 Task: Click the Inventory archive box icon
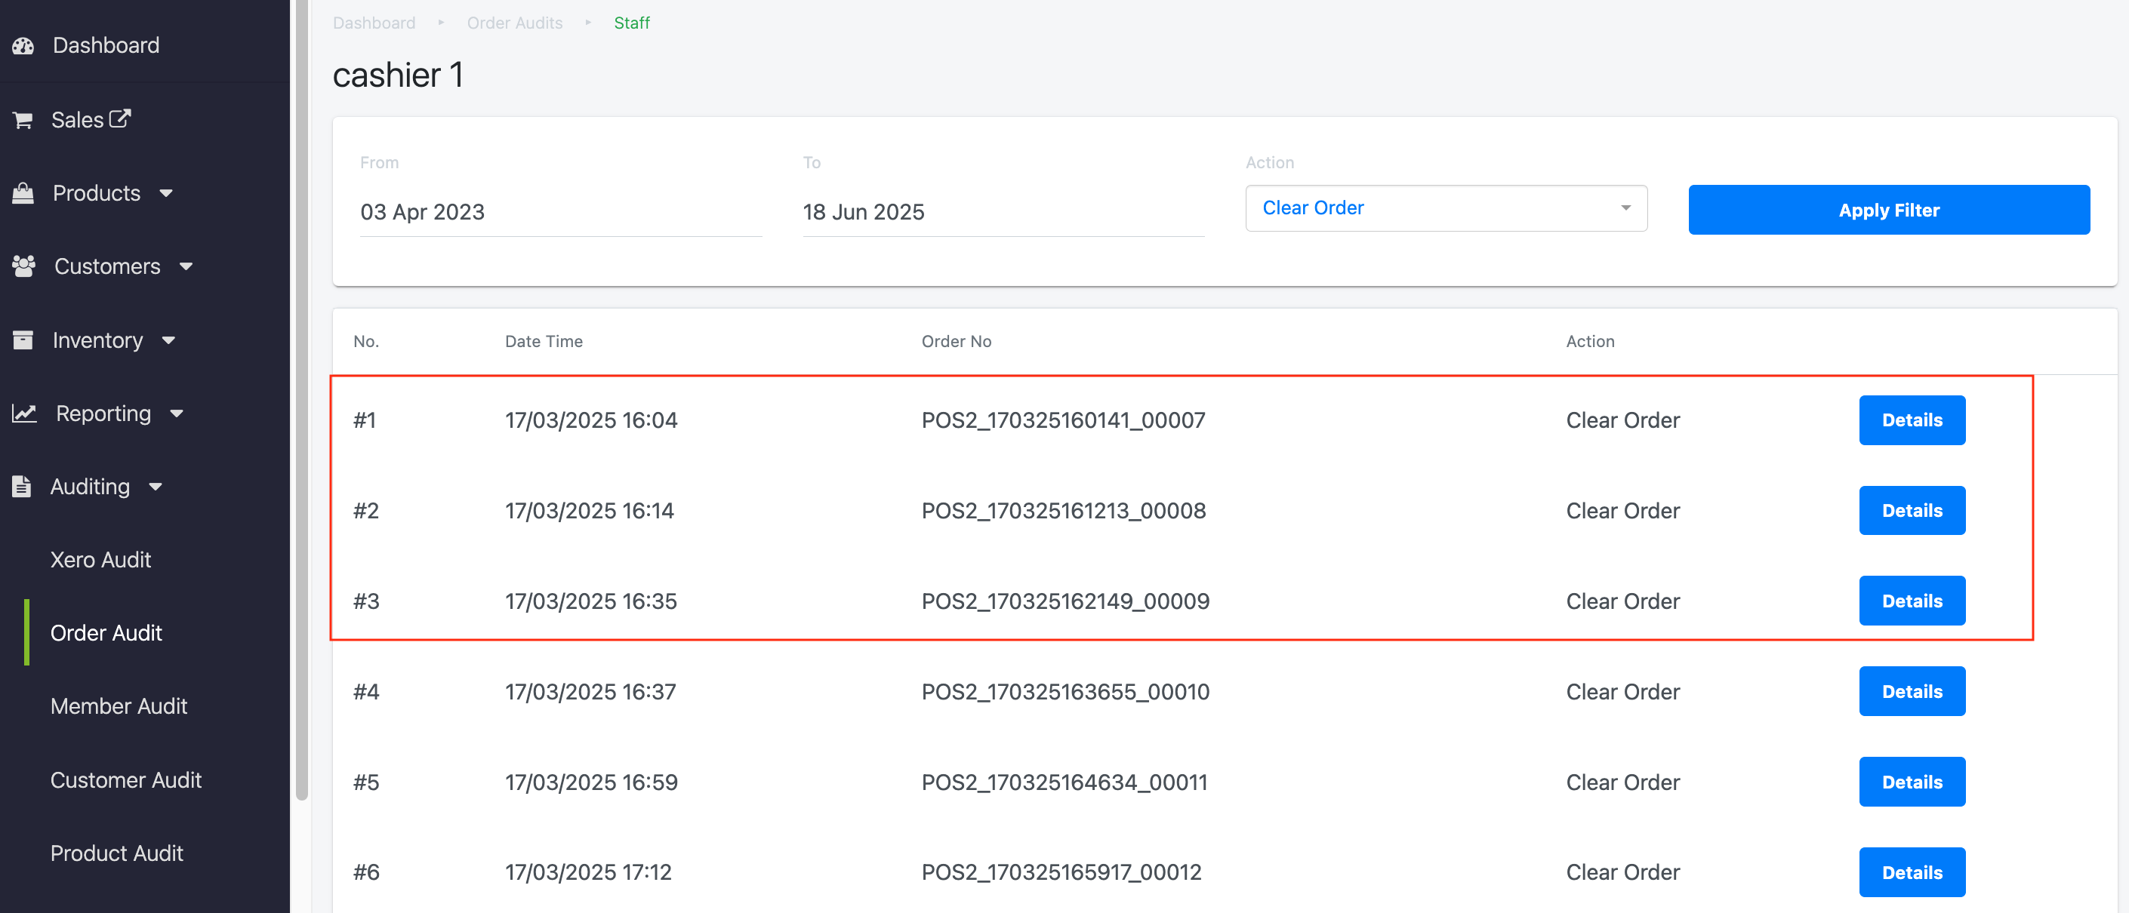point(23,340)
